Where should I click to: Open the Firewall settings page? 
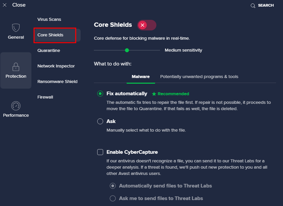46,97
